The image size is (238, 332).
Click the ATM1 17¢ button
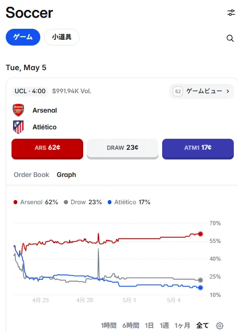198,149
